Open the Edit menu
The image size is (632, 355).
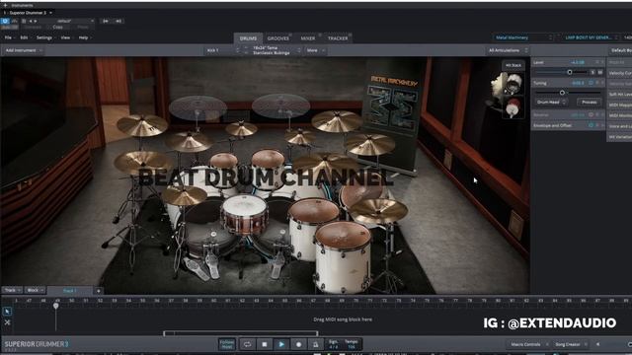26,37
